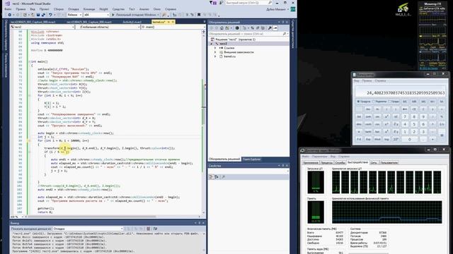The image size is (453, 254).
Task: Click the 7 key in Calculator
Action: 405,116
